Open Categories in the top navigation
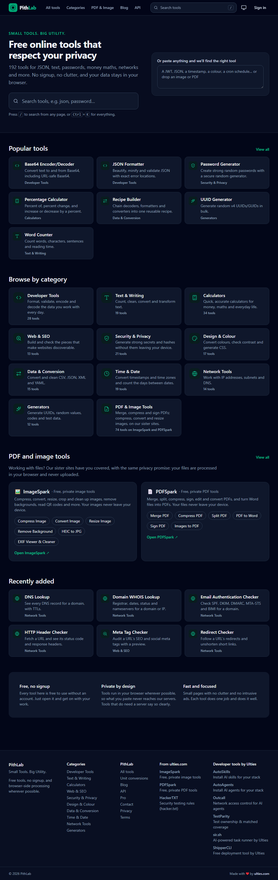The image size is (278, 880). tap(75, 8)
